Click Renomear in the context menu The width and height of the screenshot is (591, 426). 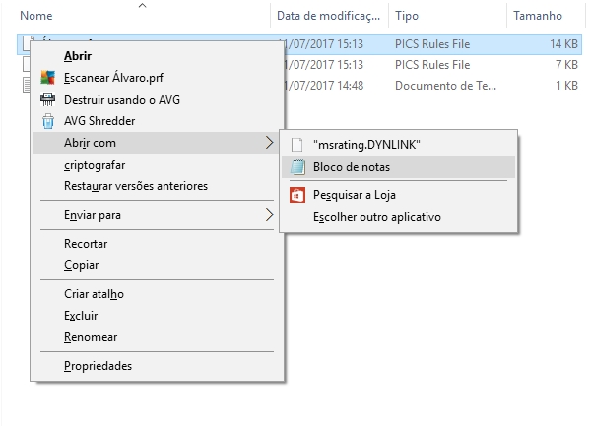point(91,337)
